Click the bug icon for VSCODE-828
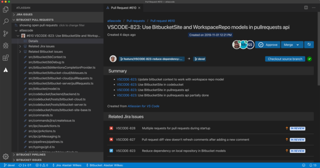 (x=111, y=128)
